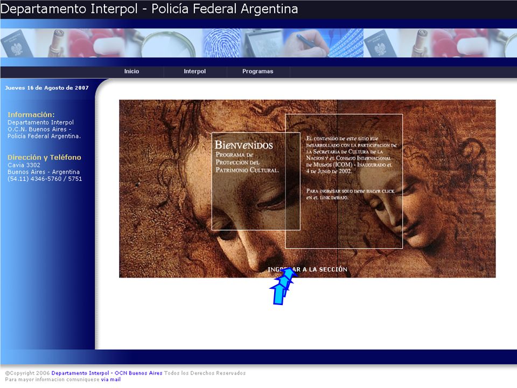
Task: Click the 'Policía Federal Argentina.' sidebar line
Action: 44,136
